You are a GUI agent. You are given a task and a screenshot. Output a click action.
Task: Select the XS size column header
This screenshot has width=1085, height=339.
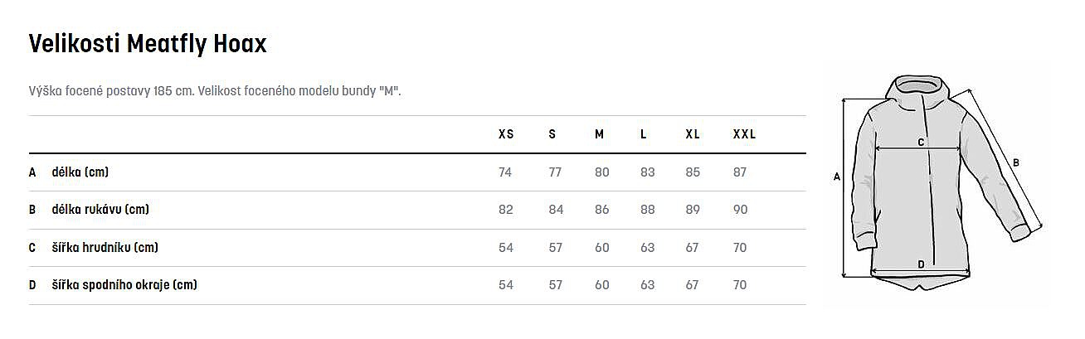point(506,134)
